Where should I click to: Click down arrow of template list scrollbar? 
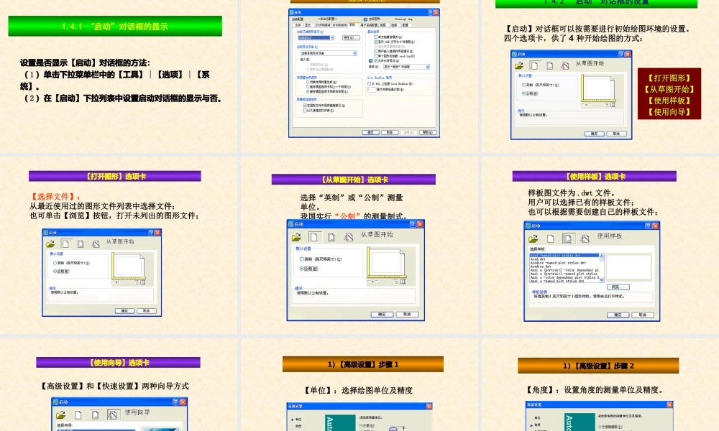click(x=602, y=279)
